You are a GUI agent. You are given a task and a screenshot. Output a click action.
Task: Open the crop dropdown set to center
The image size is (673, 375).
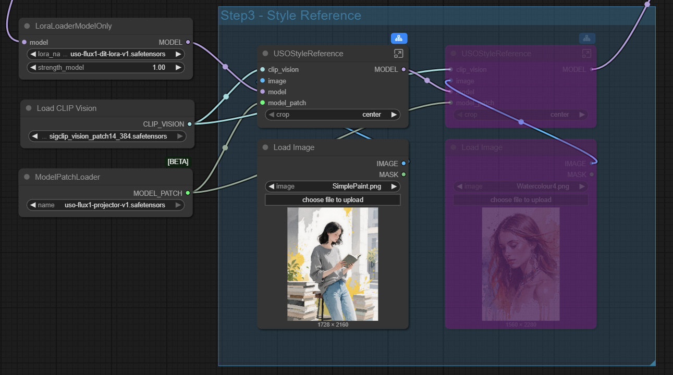pos(333,115)
